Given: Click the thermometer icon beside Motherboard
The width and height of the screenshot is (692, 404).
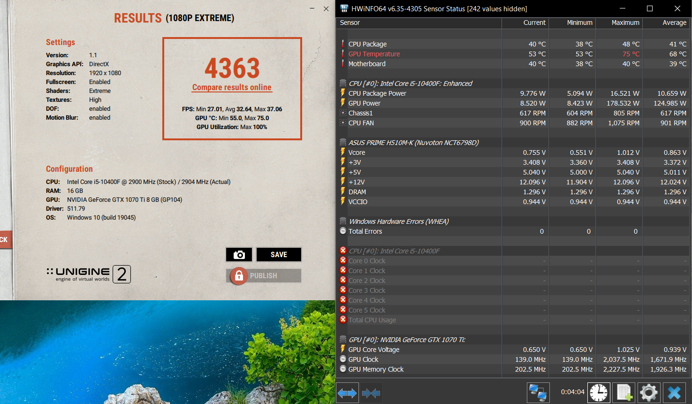Looking at the screenshot, I should 343,64.
